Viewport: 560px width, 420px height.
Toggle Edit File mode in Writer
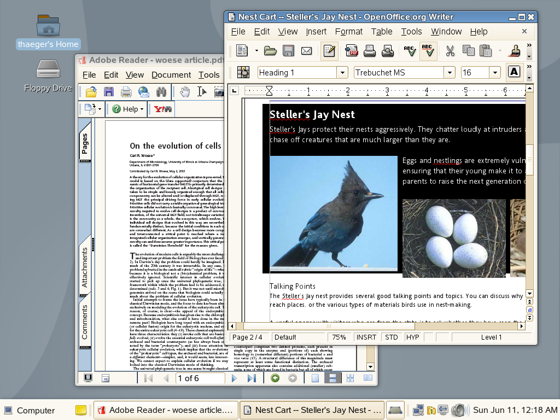tap(329, 51)
